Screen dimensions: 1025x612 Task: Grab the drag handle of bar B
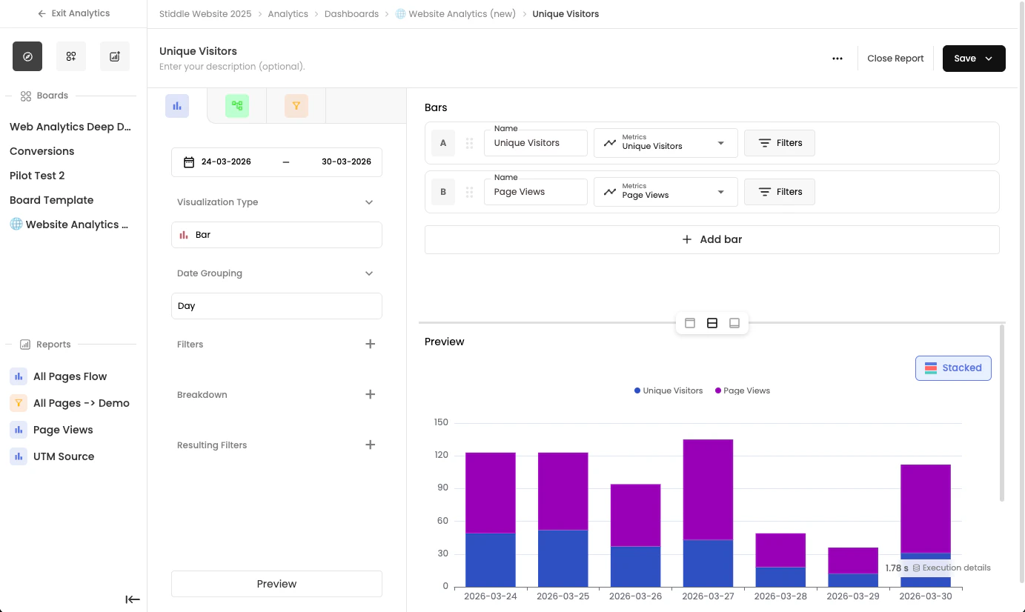[469, 192]
